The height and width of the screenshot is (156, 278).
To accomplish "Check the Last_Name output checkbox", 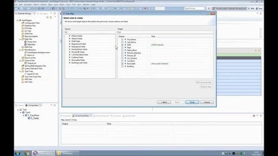I will click(x=122, y=42).
